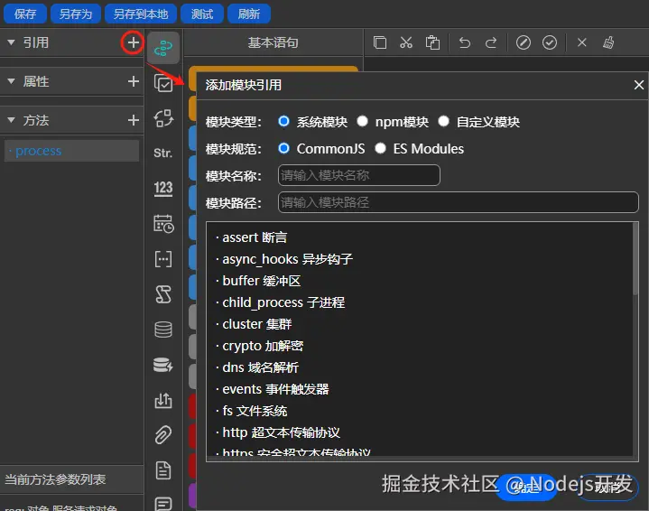Screen dimensions: 649x511
Task: Collapse the 方法 section
Action: point(11,120)
